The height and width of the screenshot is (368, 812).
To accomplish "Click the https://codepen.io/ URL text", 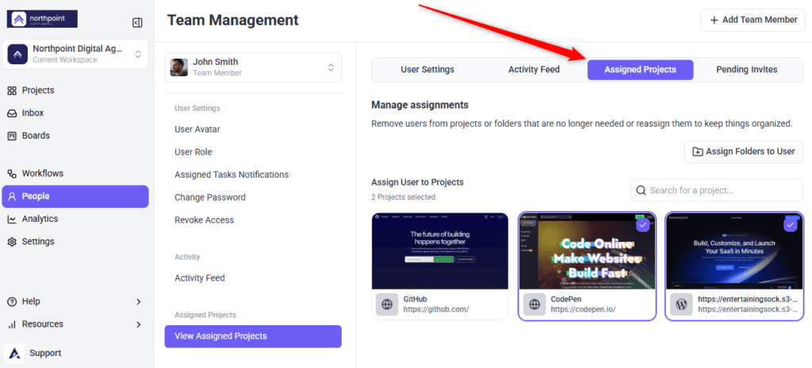I will (583, 309).
